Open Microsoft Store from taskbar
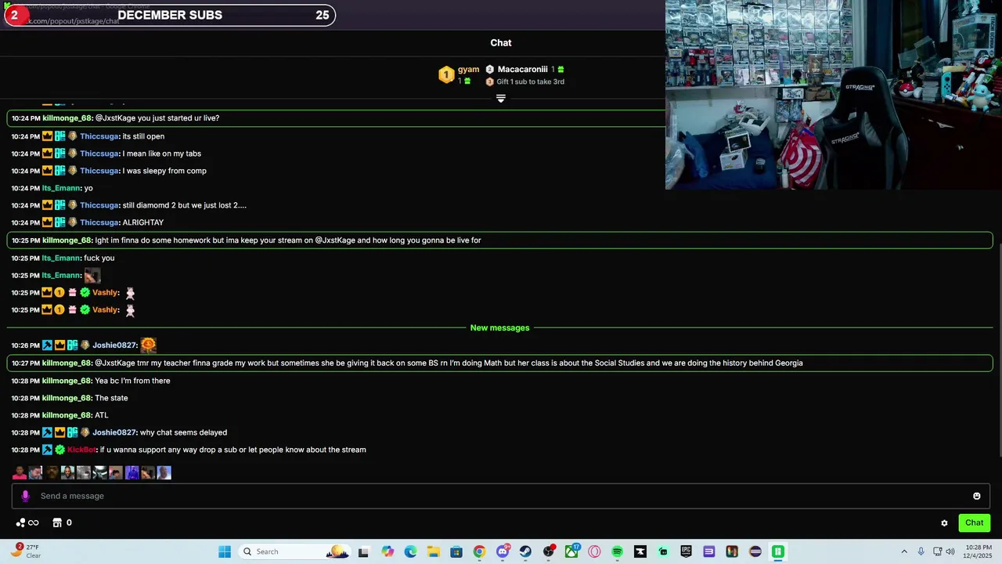Image resolution: width=1002 pixels, height=564 pixels. pos(456,551)
